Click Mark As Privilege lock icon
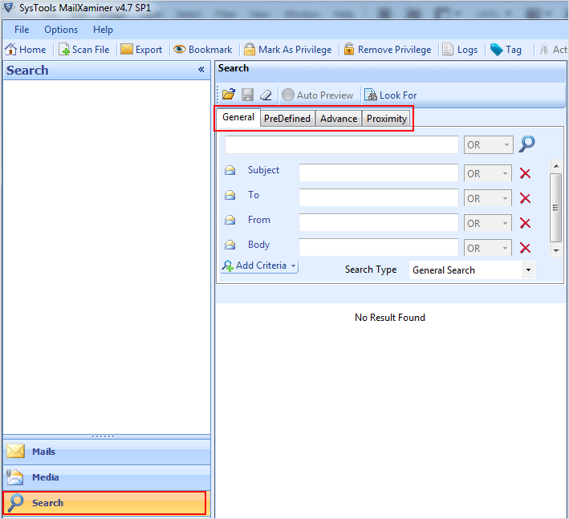The width and height of the screenshot is (569, 519). [250, 49]
